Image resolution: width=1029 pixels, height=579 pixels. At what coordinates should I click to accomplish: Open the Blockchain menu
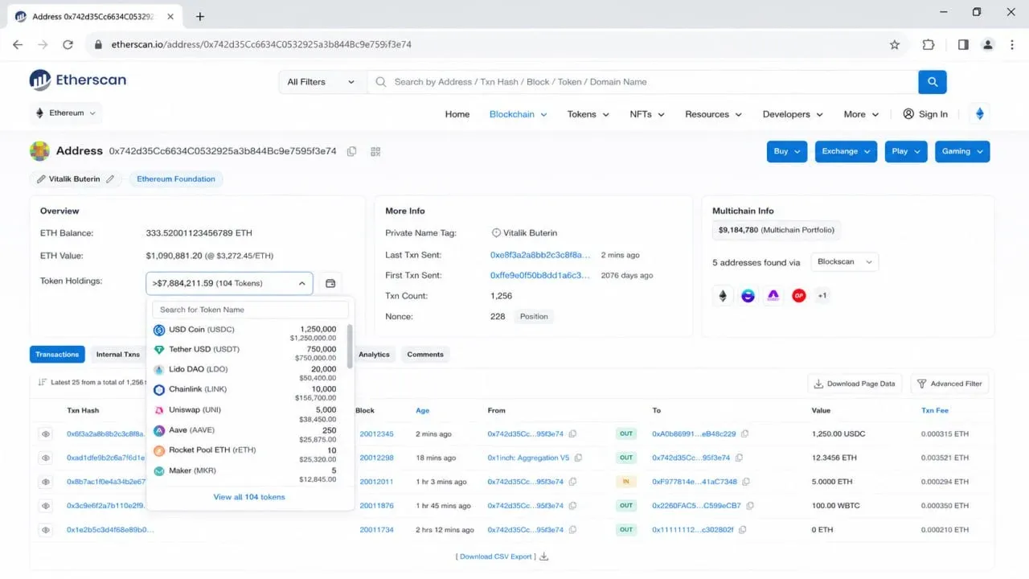point(518,114)
